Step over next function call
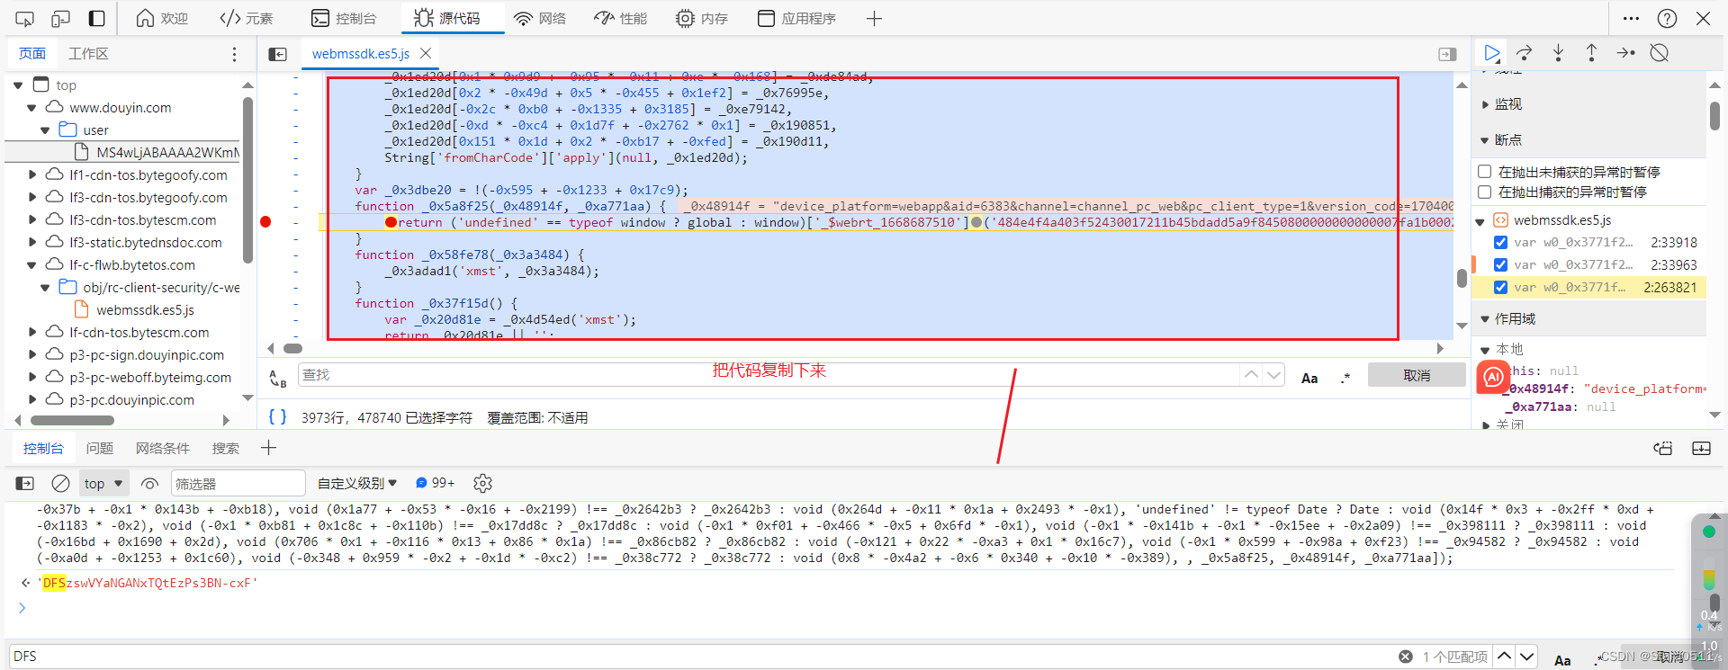1728x670 pixels. tap(1525, 53)
